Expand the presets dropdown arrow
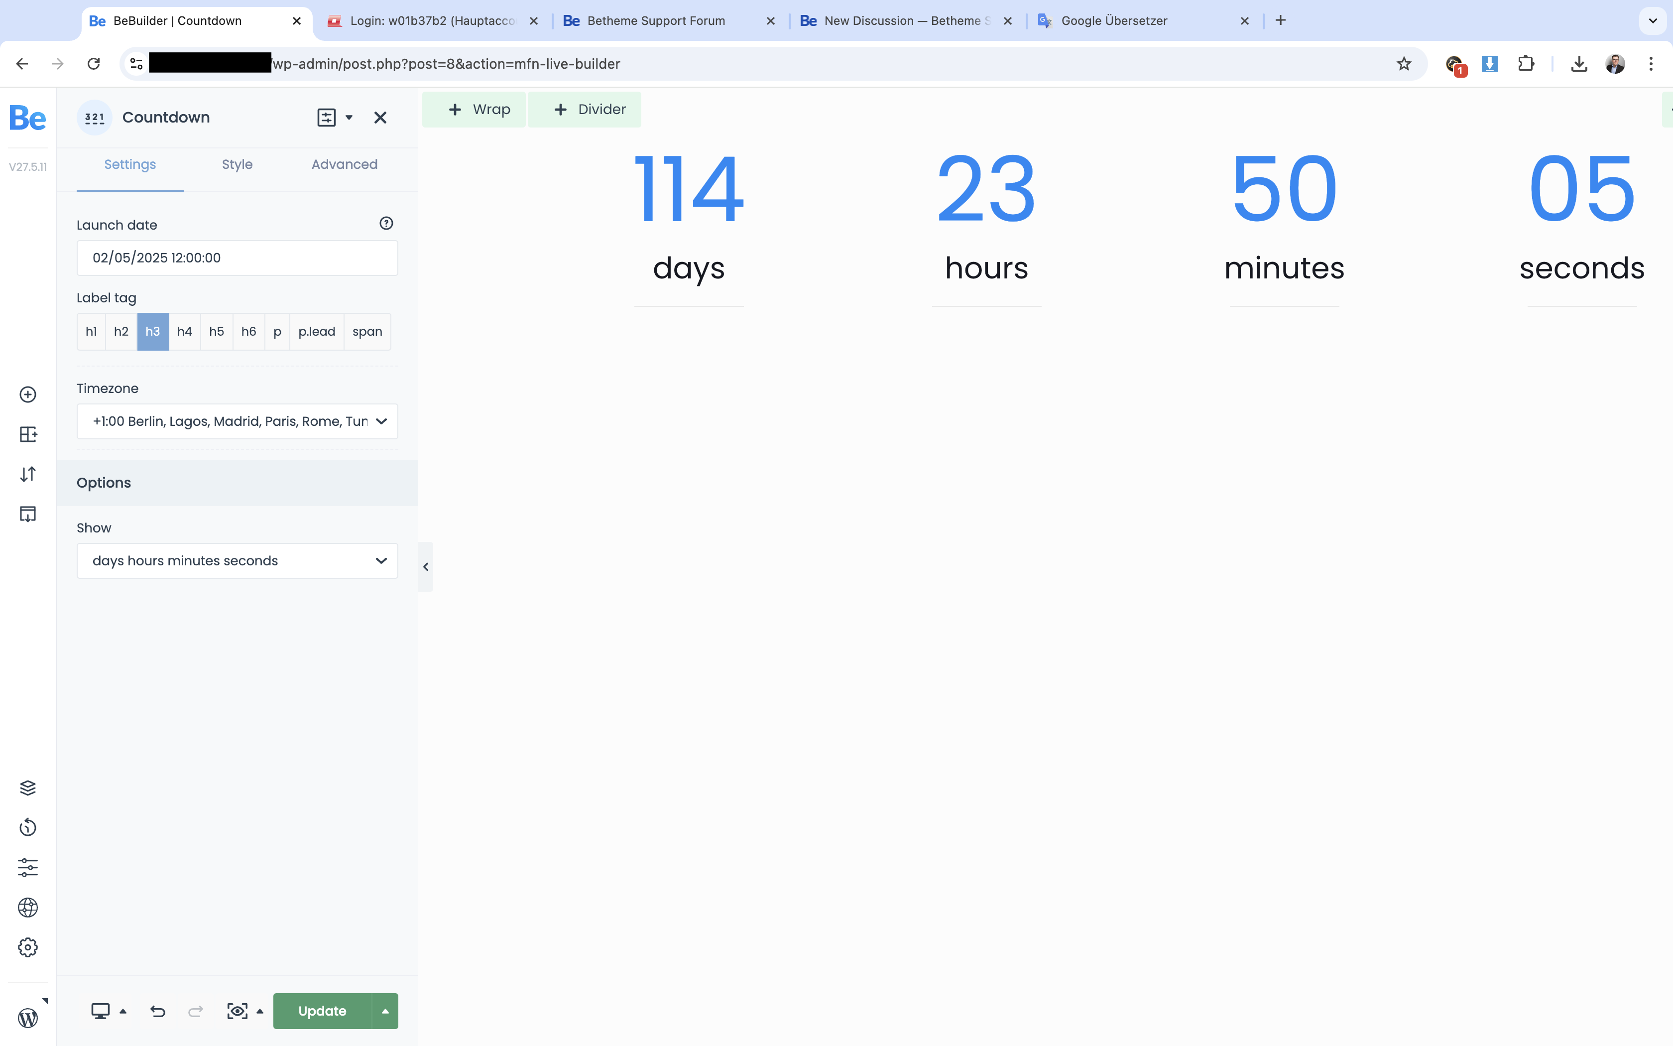The height and width of the screenshot is (1046, 1673). (349, 118)
